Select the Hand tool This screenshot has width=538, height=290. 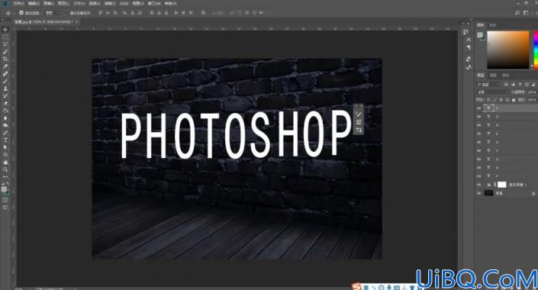5,162
